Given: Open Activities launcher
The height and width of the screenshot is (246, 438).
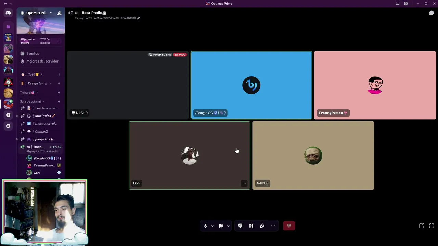Looking at the screenshot, I should (x=251, y=226).
